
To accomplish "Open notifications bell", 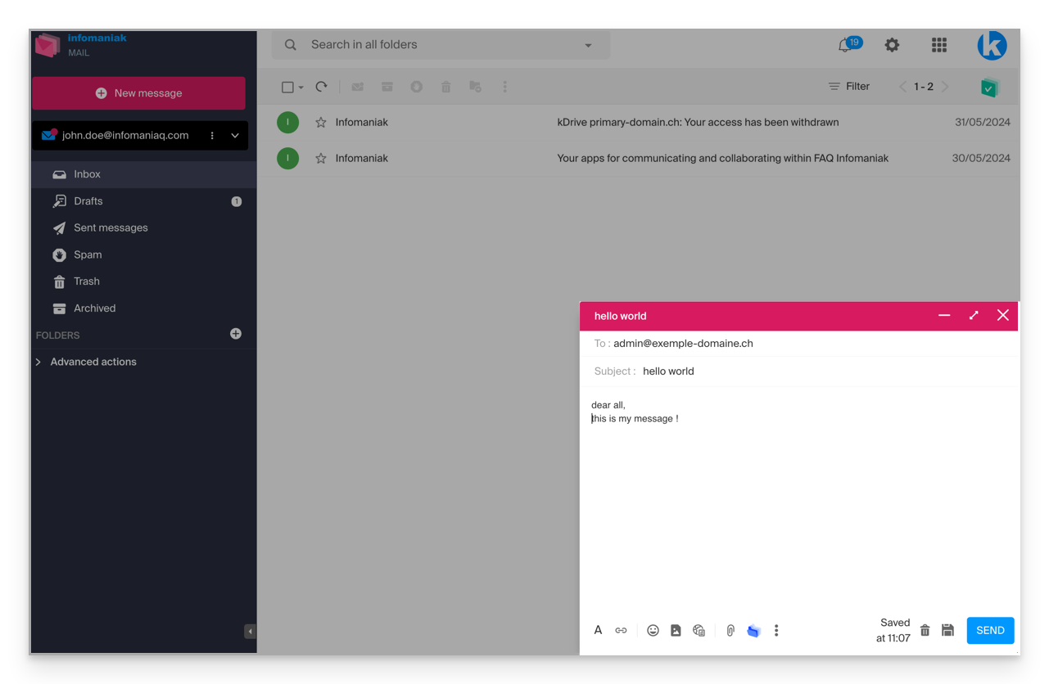I will (846, 46).
